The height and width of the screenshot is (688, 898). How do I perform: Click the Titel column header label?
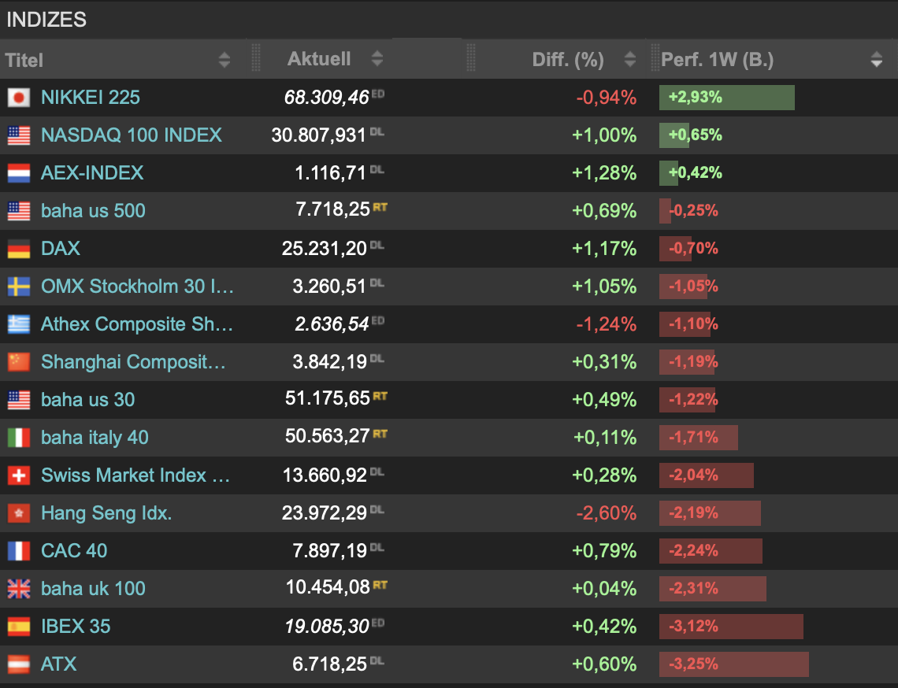[x=24, y=60]
